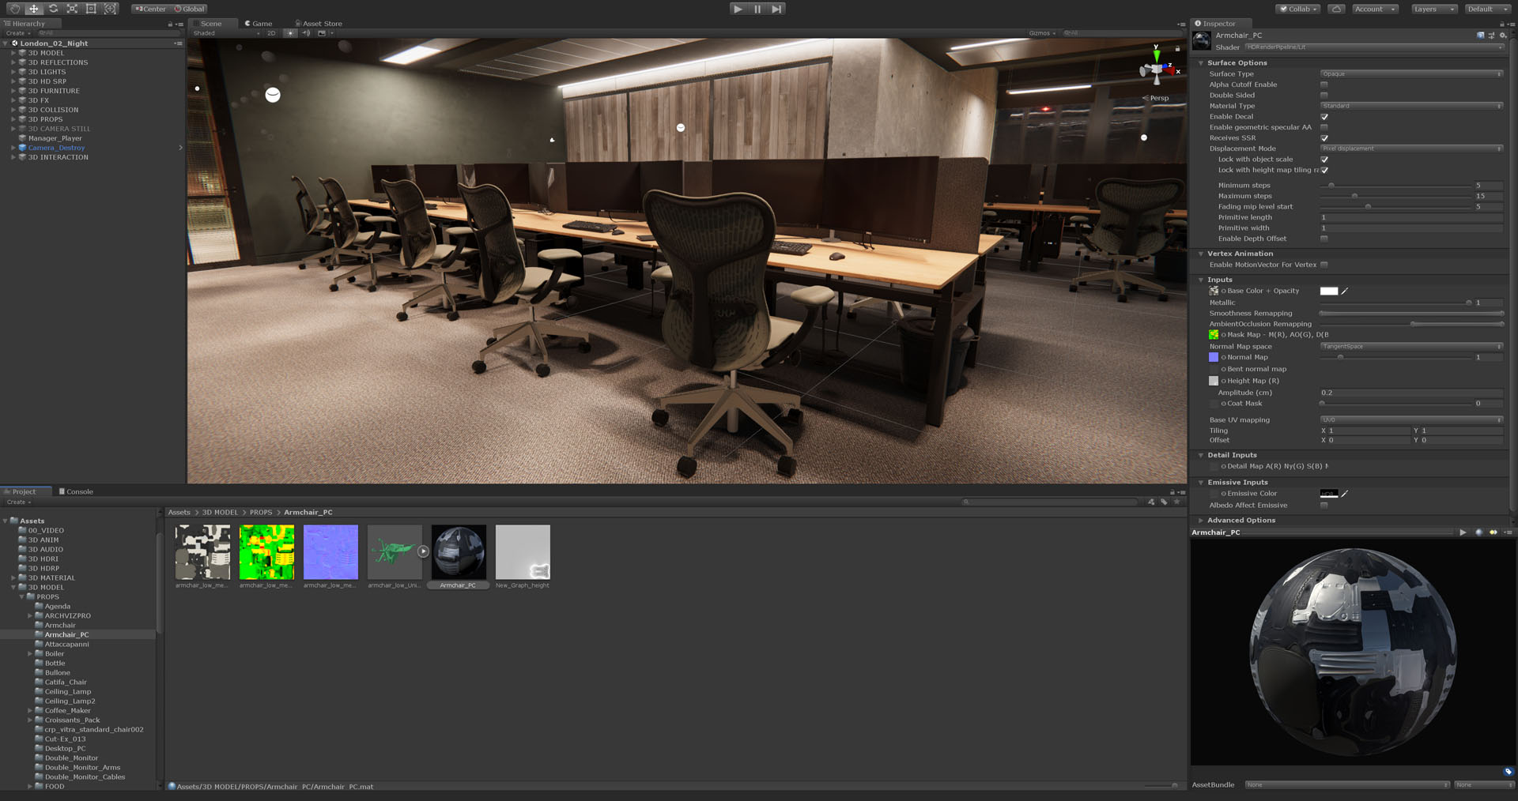Select the Hand tool in toolbar
Image resolution: width=1518 pixels, height=801 pixels.
(14, 9)
